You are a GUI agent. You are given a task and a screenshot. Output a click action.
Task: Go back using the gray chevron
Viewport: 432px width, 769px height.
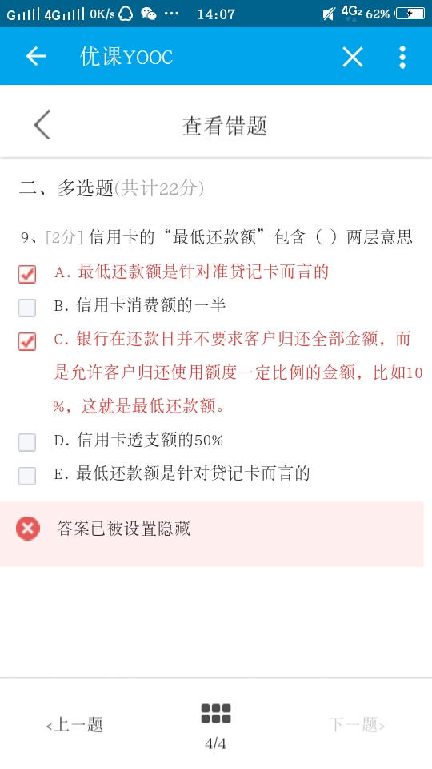pos(42,125)
